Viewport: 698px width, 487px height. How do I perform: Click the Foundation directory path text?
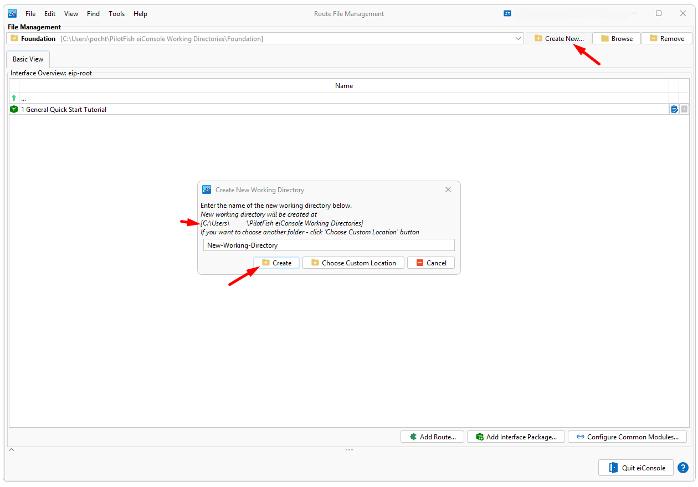[x=162, y=38]
